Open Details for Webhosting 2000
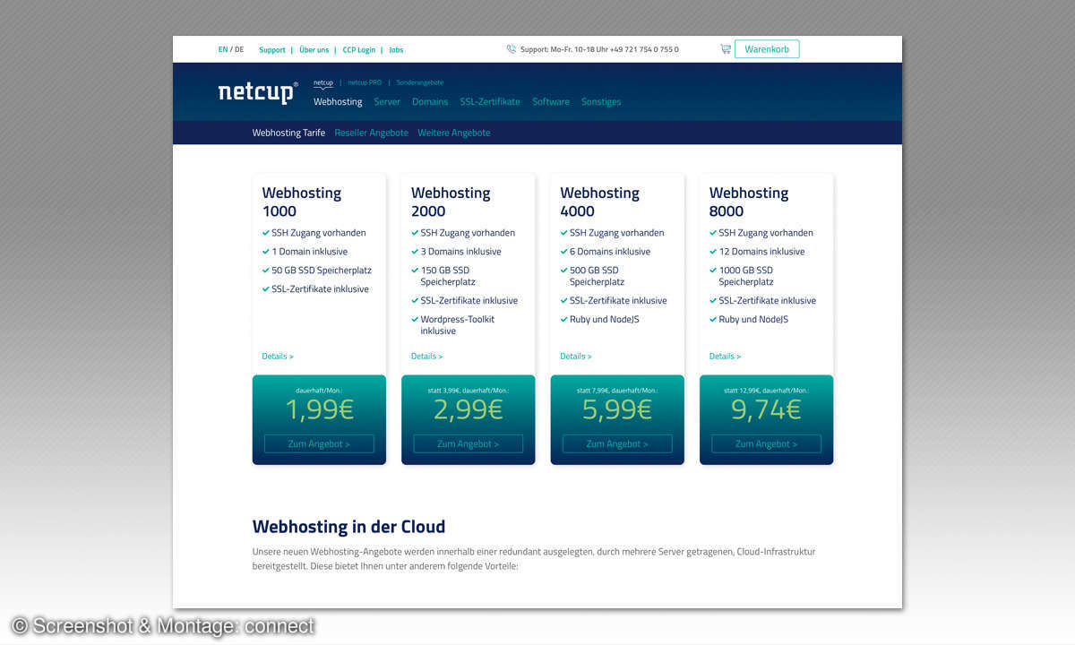Image resolution: width=1075 pixels, height=645 pixels. [x=426, y=357]
